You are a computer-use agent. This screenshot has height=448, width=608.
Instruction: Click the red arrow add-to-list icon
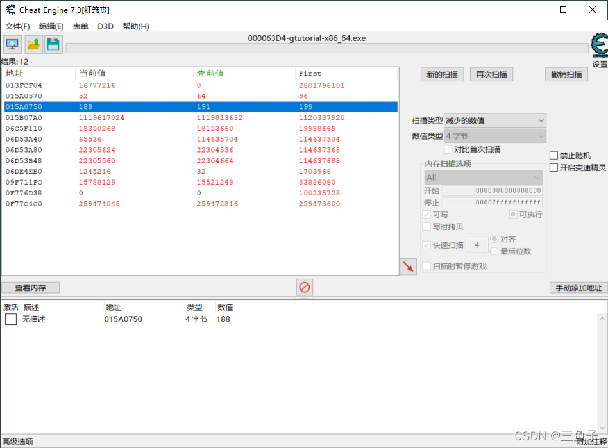pyautogui.click(x=408, y=267)
